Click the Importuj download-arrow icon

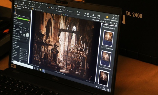[x=16, y=2]
